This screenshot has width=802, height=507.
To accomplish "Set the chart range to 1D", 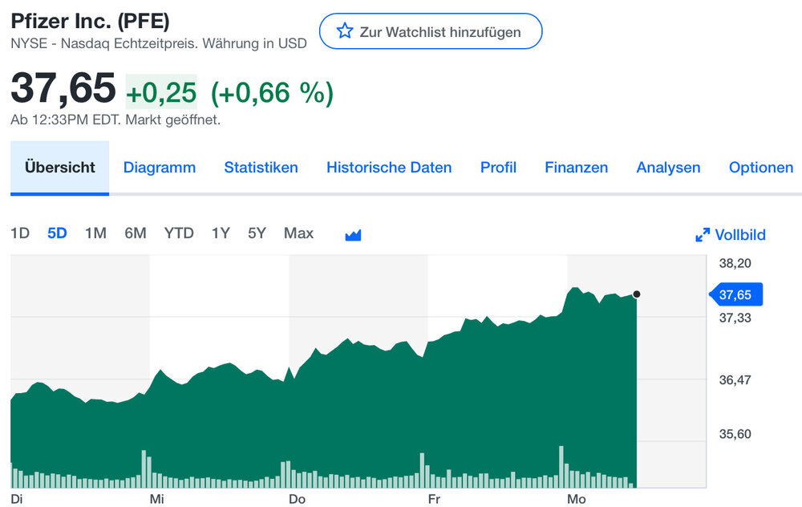I will coord(20,233).
